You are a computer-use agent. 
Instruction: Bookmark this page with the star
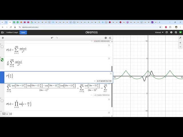pos(160,27)
